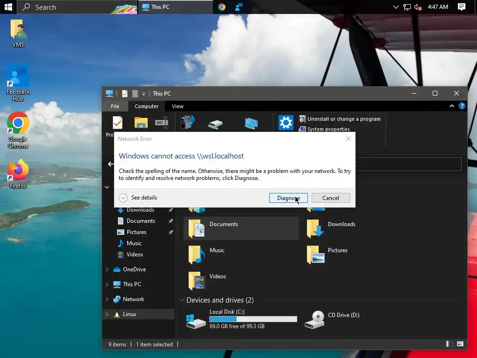Select the Videos folder in main pane
This screenshot has height=358, width=477.
click(x=207, y=281)
